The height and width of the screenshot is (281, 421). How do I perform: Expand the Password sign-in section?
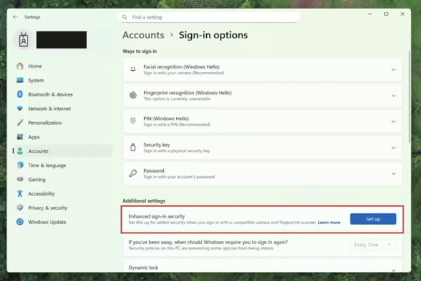(x=393, y=173)
